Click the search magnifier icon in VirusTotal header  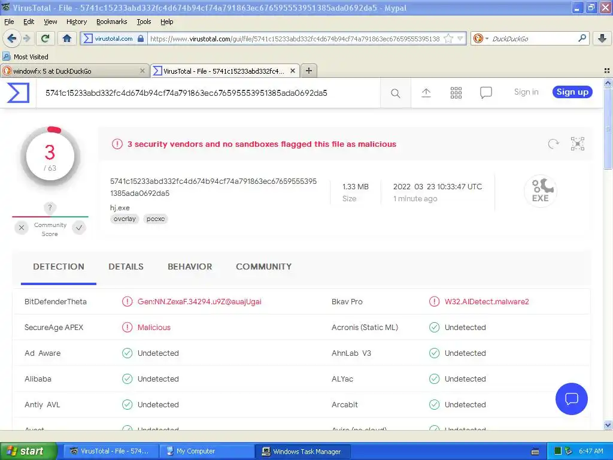point(395,93)
